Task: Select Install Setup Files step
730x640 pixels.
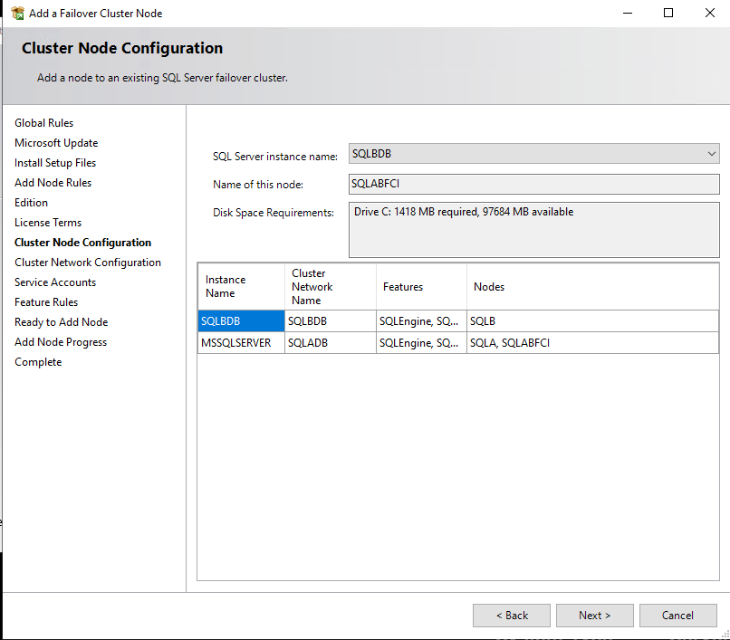Action: 55,163
